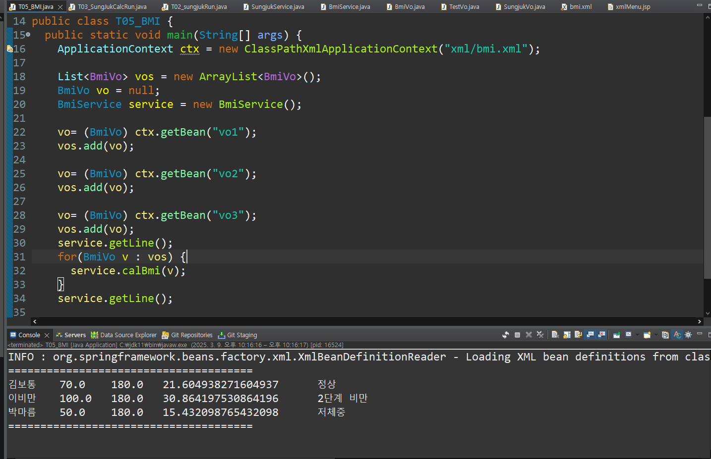
Task: Click the Pin Console icon
Action: [x=616, y=335]
